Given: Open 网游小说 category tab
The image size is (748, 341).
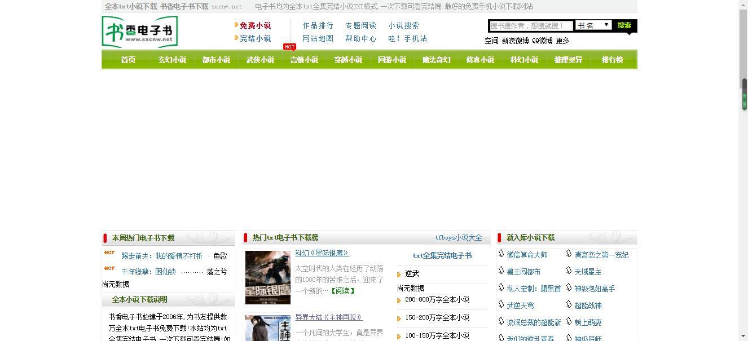Looking at the screenshot, I should [392, 60].
